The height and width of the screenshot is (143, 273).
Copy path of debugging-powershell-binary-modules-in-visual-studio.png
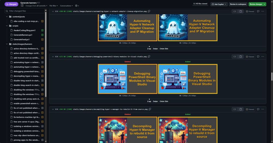pyautogui.click(x=149, y=56)
